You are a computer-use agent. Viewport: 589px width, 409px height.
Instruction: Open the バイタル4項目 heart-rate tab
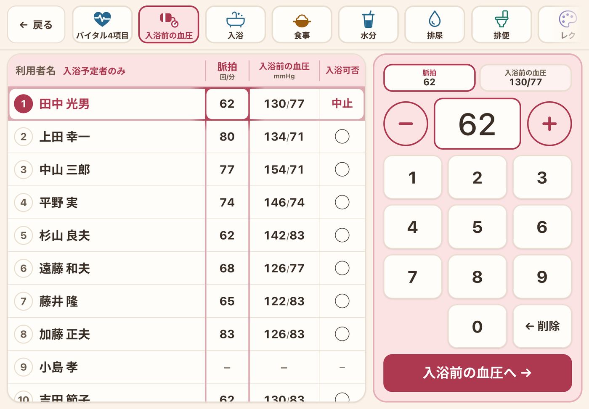(102, 25)
